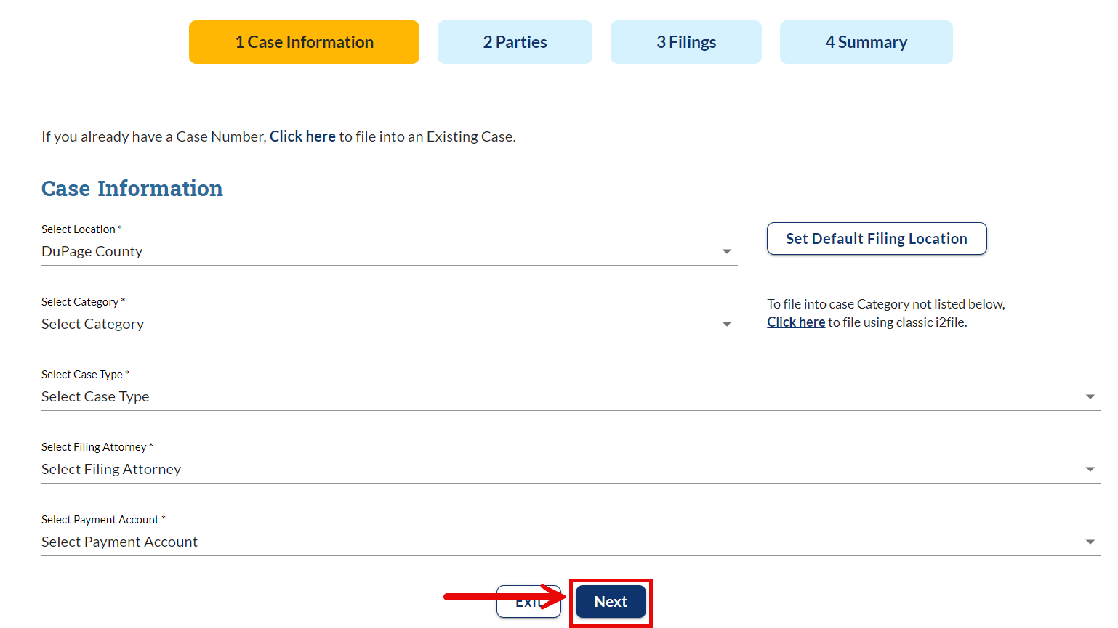Click Set Default Filing Location
This screenshot has height=628, width=1118.
coord(876,238)
